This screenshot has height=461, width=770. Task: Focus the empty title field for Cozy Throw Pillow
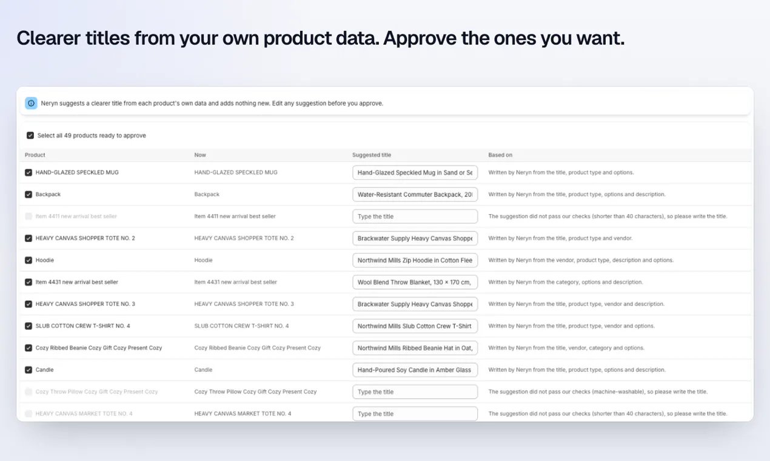pos(415,392)
